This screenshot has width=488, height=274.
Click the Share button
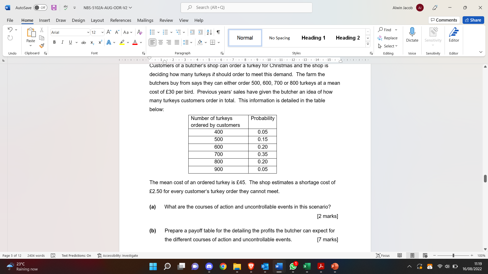(x=473, y=20)
